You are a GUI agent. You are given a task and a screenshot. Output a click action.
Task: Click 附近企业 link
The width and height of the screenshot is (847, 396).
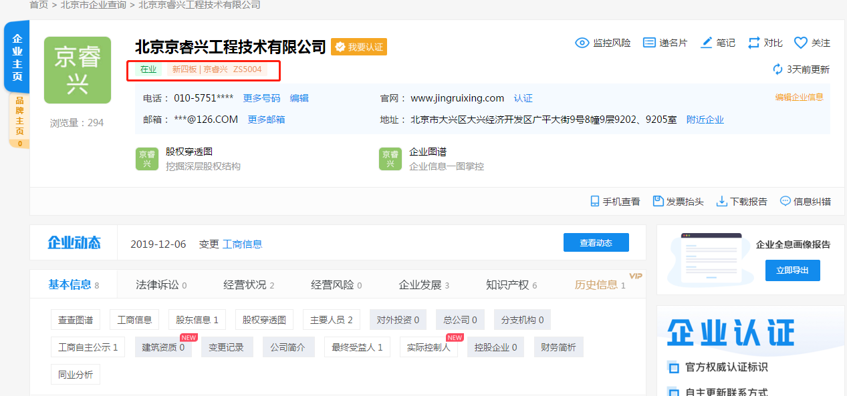705,120
